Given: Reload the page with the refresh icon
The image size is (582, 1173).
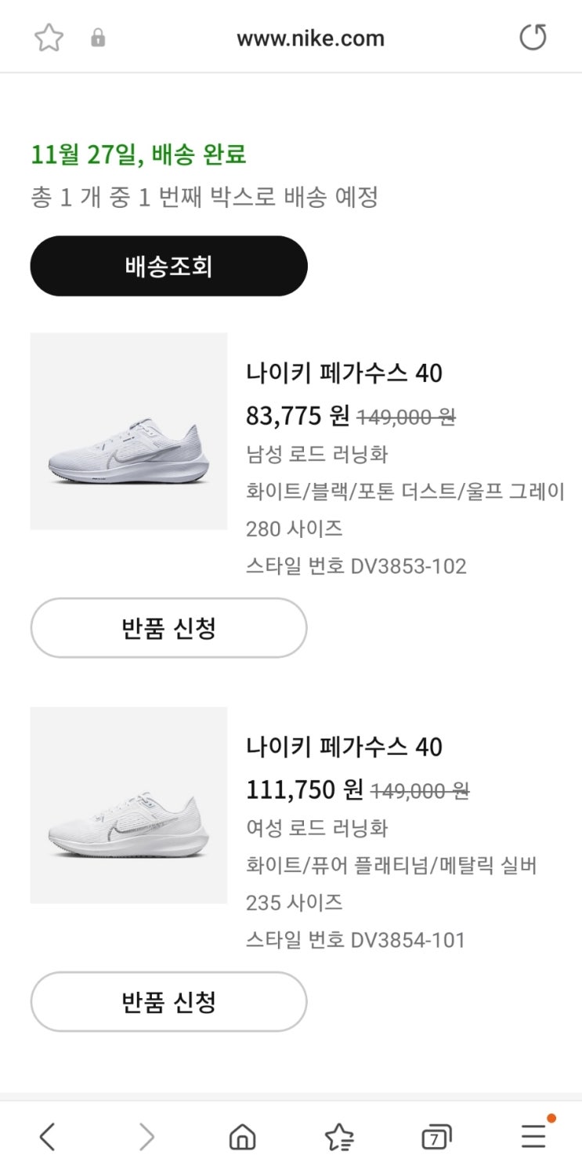Looking at the screenshot, I should pos(533,38).
